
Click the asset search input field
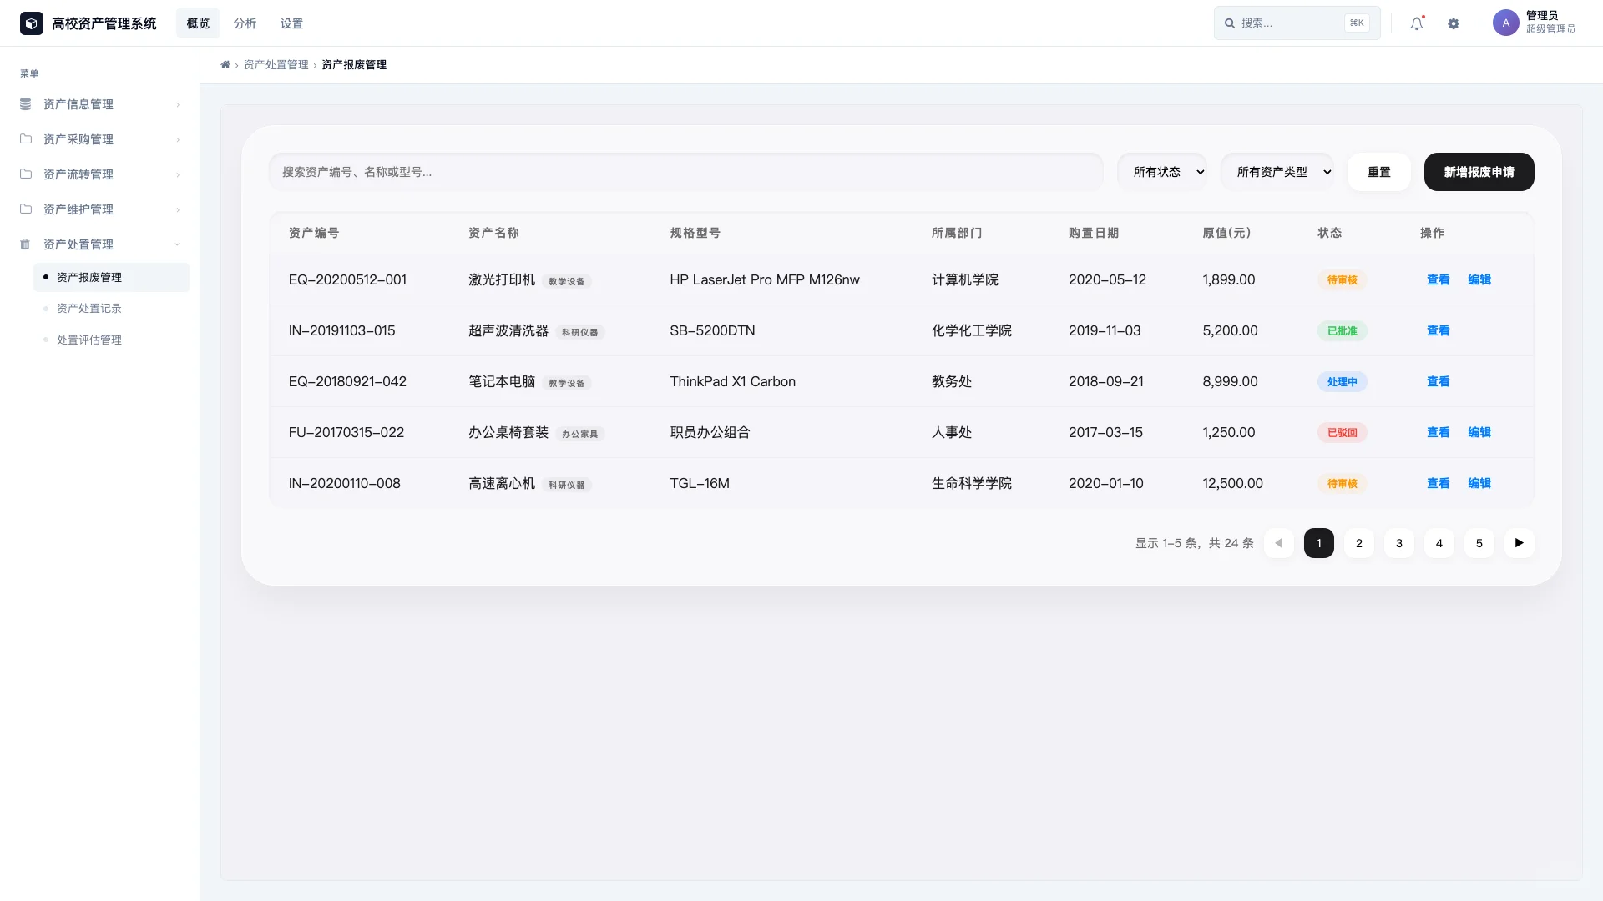tap(685, 172)
